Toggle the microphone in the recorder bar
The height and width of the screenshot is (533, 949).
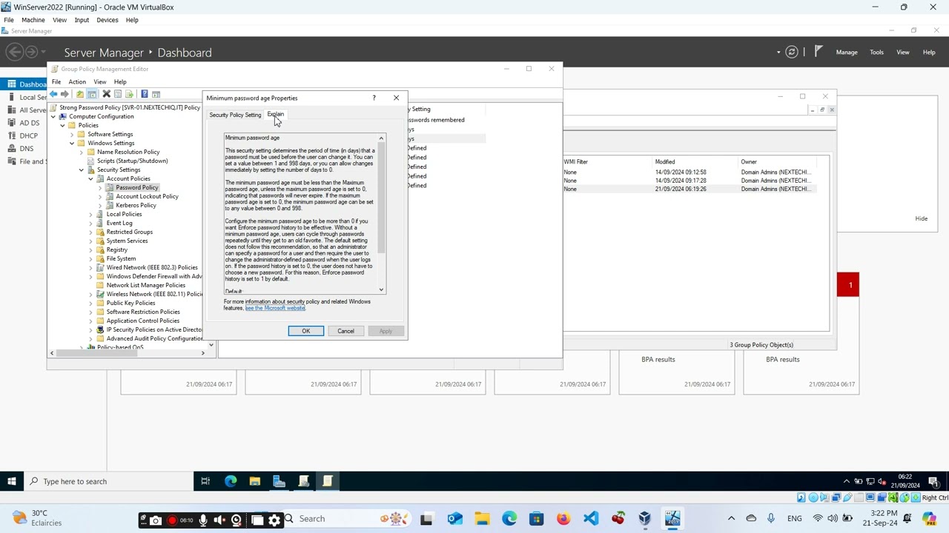tap(202, 520)
